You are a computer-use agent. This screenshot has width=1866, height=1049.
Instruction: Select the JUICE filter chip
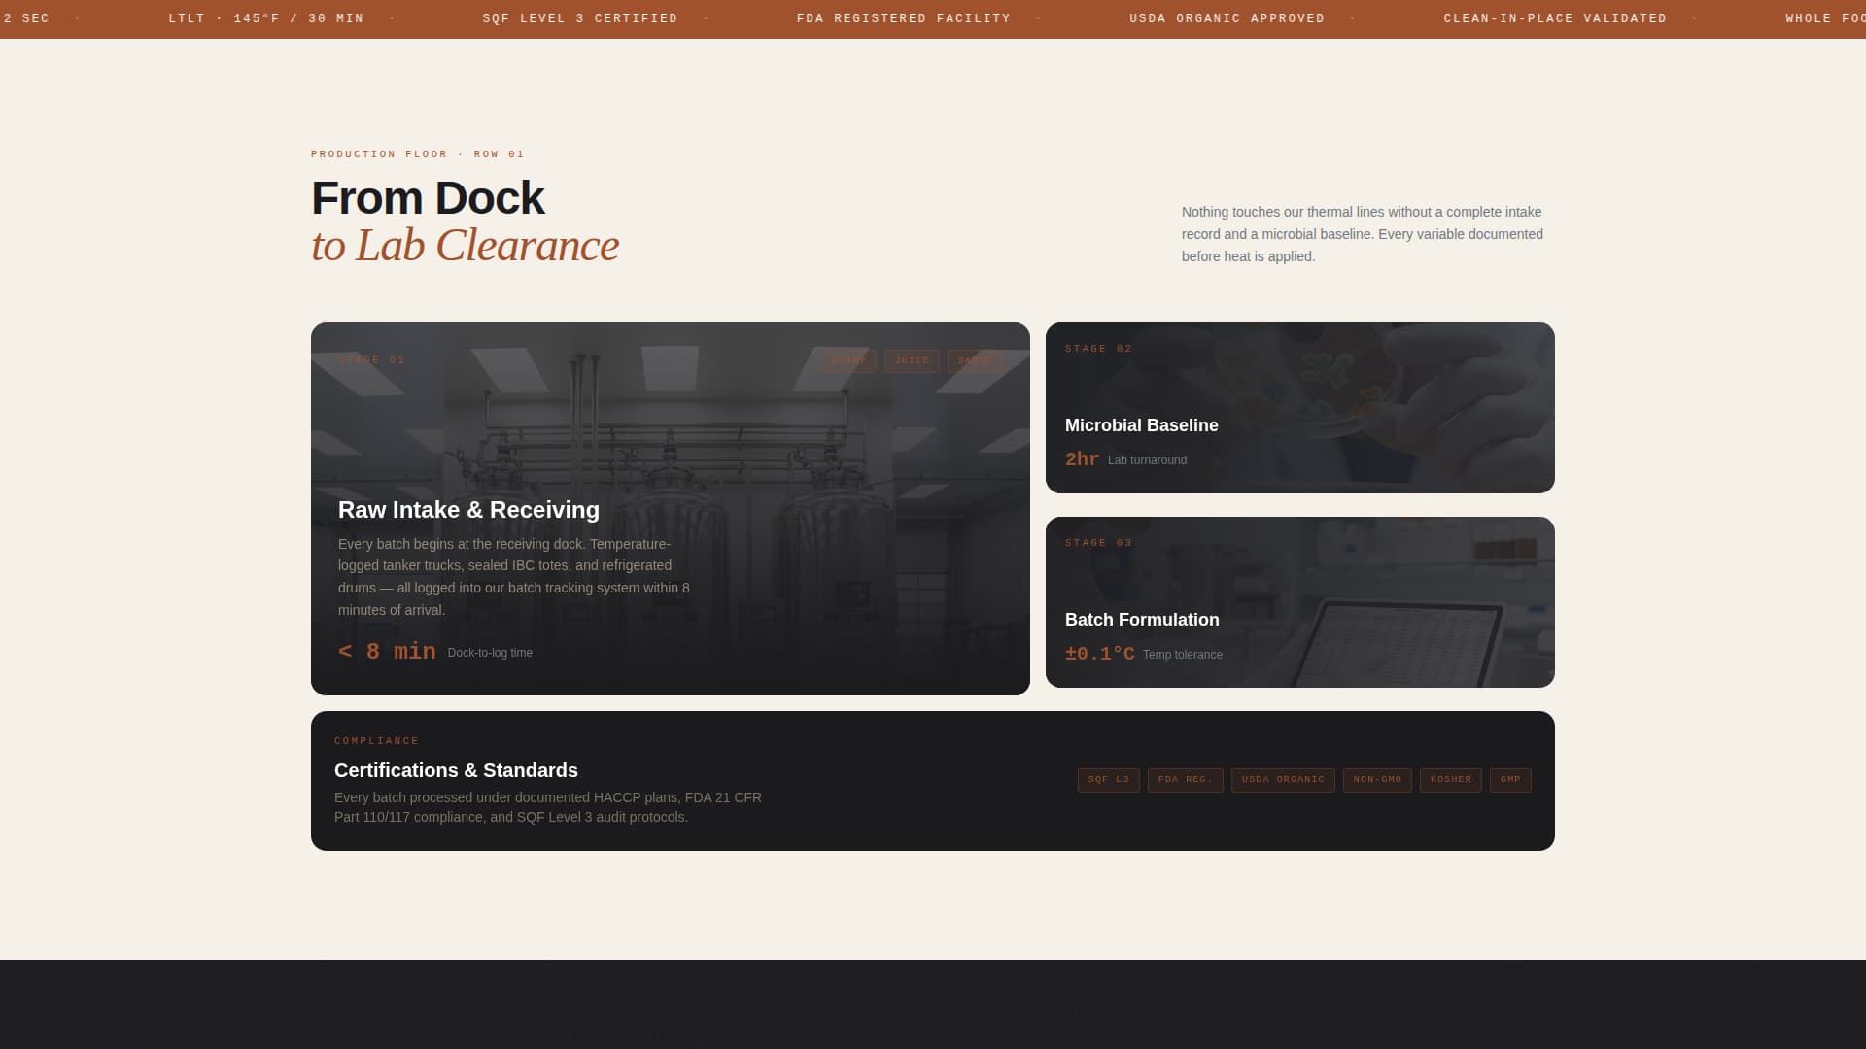pyautogui.click(x=911, y=360)
